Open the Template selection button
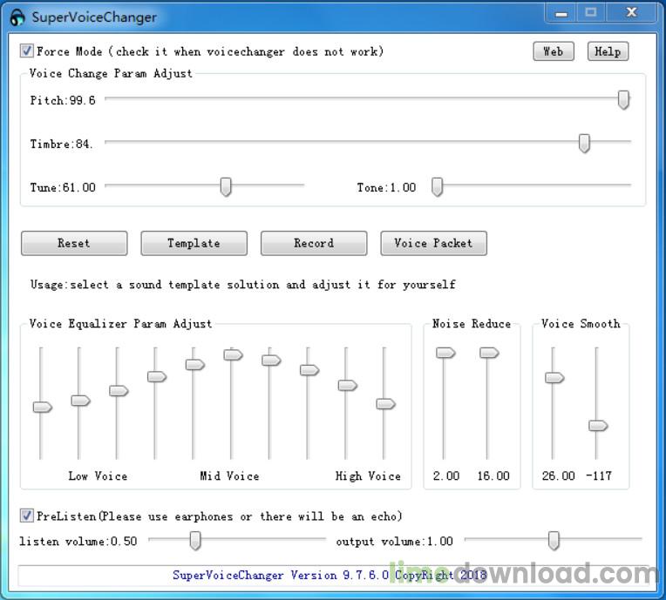This screenshot has width=666, height=600. coord(194,243)
